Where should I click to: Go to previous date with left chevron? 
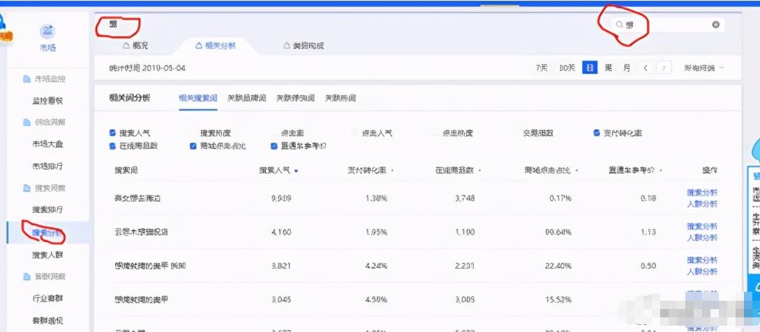tap(645, 68)
